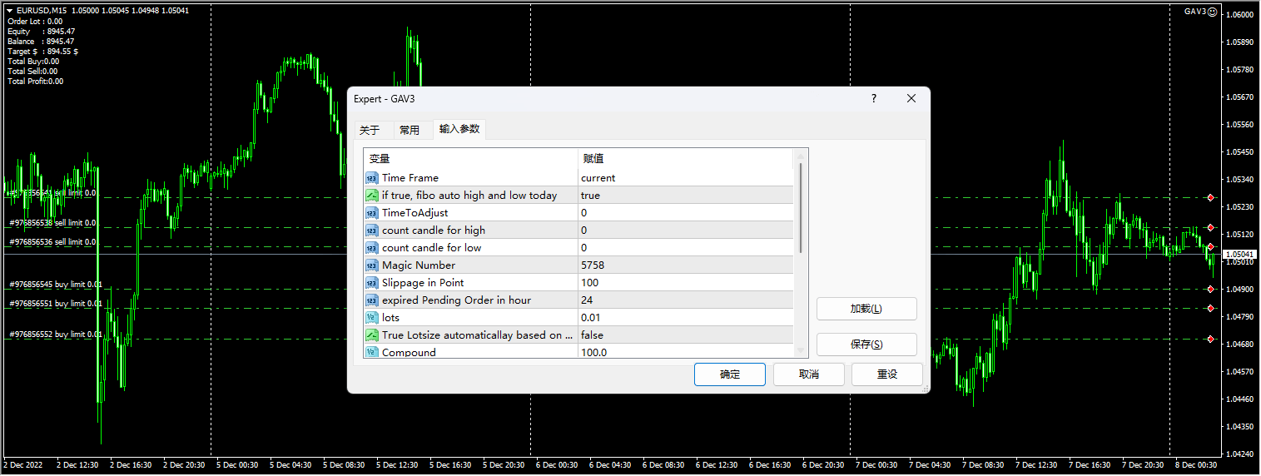Click the question mark help icon
1261x476 pixels.
pos(873,98)
